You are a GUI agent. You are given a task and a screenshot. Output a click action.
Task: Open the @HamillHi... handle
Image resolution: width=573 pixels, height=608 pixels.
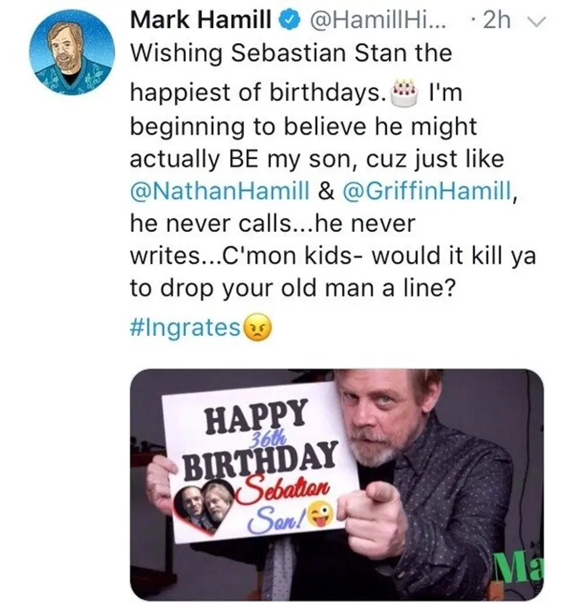(x=376, y=20)
